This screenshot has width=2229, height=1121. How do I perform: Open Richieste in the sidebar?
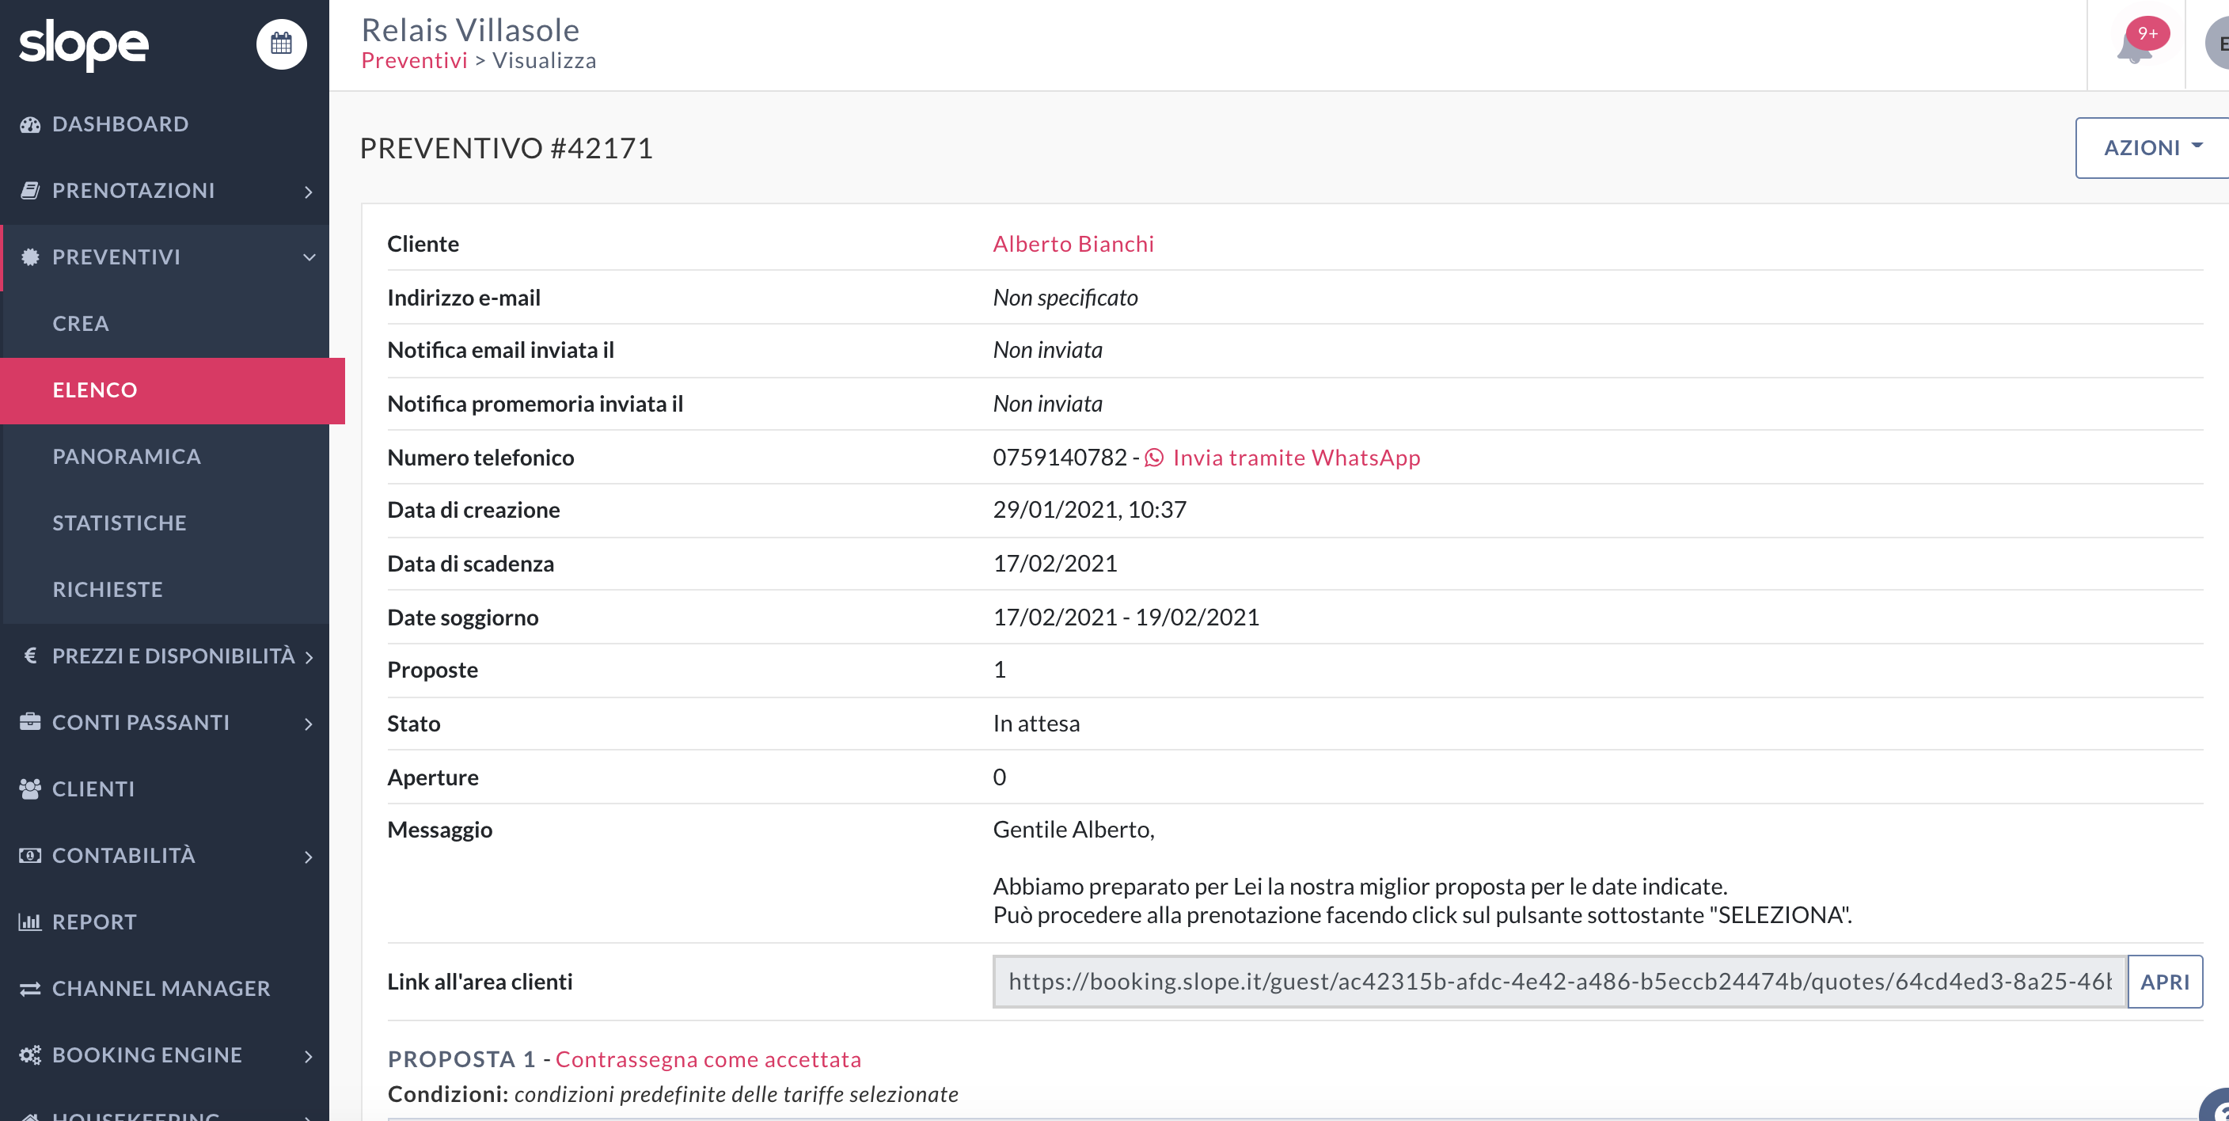[108, 590]
